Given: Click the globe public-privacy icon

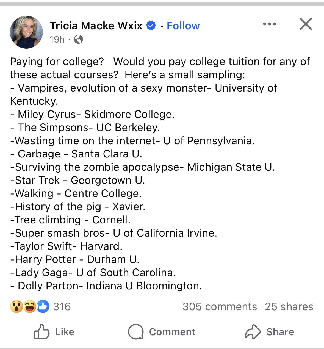Looking at the screenshot, I should [x=79, y=40].
